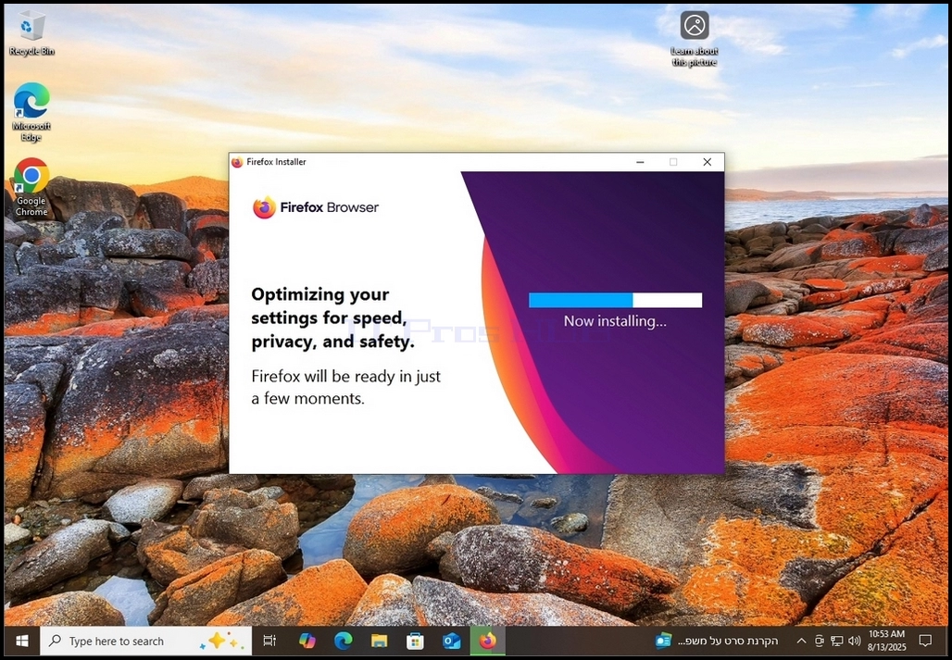Click the "Optimizing your settings" heading
Image resolution: width=952 pixels, height=660 pixels.
pos(332,318)
